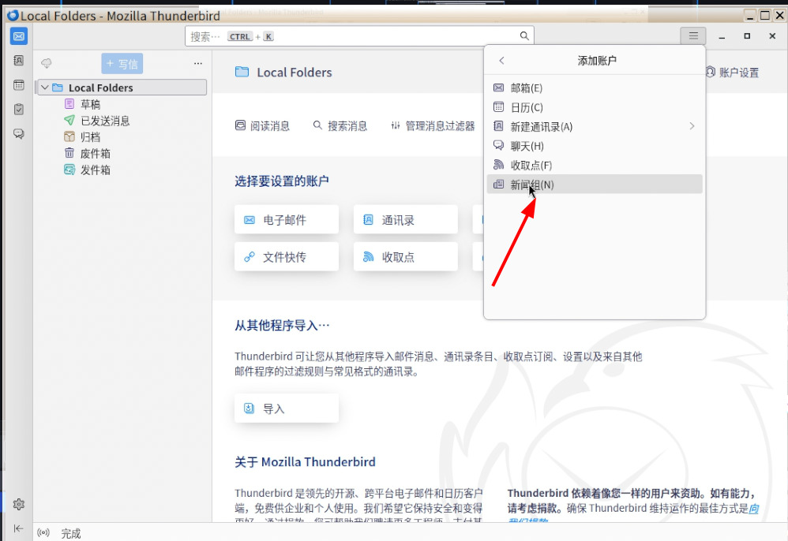Image resolution: width=788 pixels, height=541 pixels.
Task: Click the 从其他程序导入 heading
Action: 282,326
